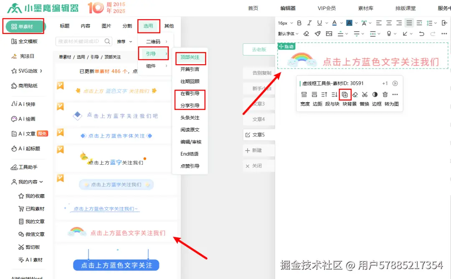Click the scissors cut icon

click(x=365, y=95)
